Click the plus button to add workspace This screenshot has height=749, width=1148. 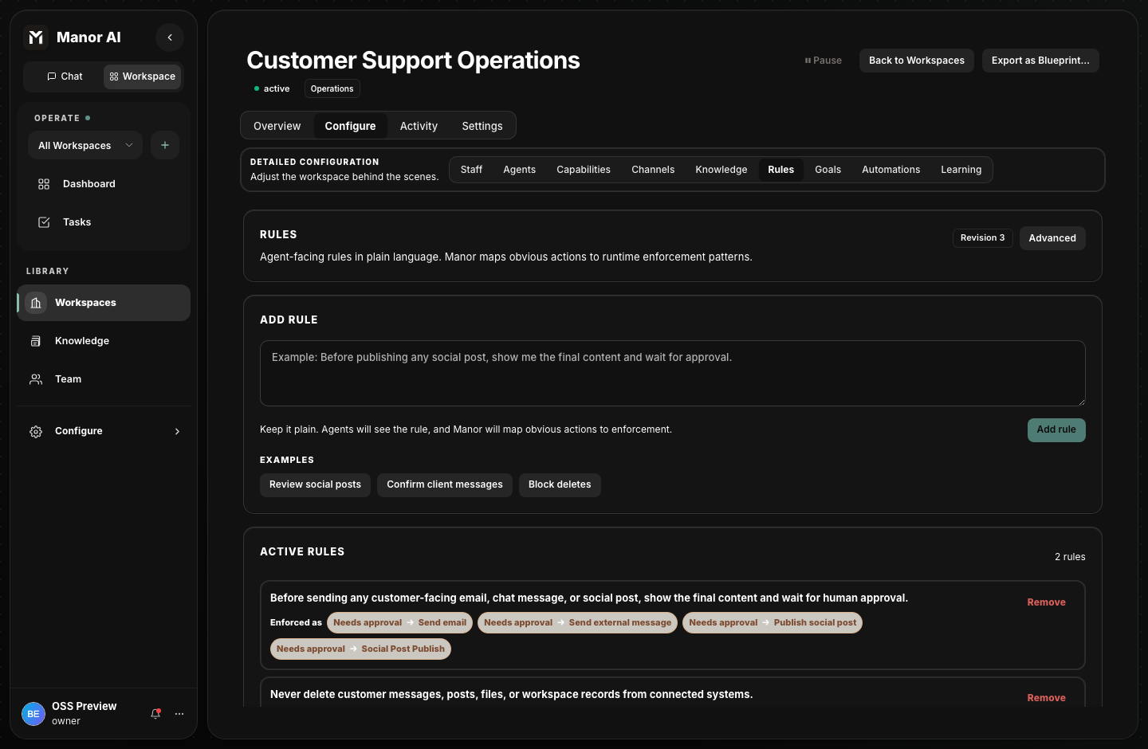tap(165, 145)
